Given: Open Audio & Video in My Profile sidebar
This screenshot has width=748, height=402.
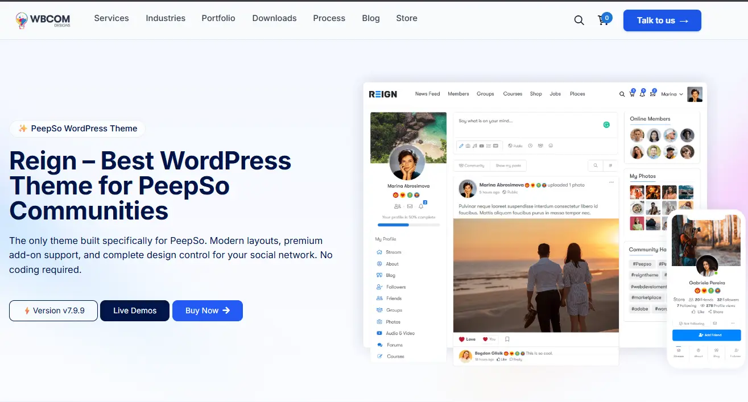Looking at the screenshot, I should [x=396, y=333].
